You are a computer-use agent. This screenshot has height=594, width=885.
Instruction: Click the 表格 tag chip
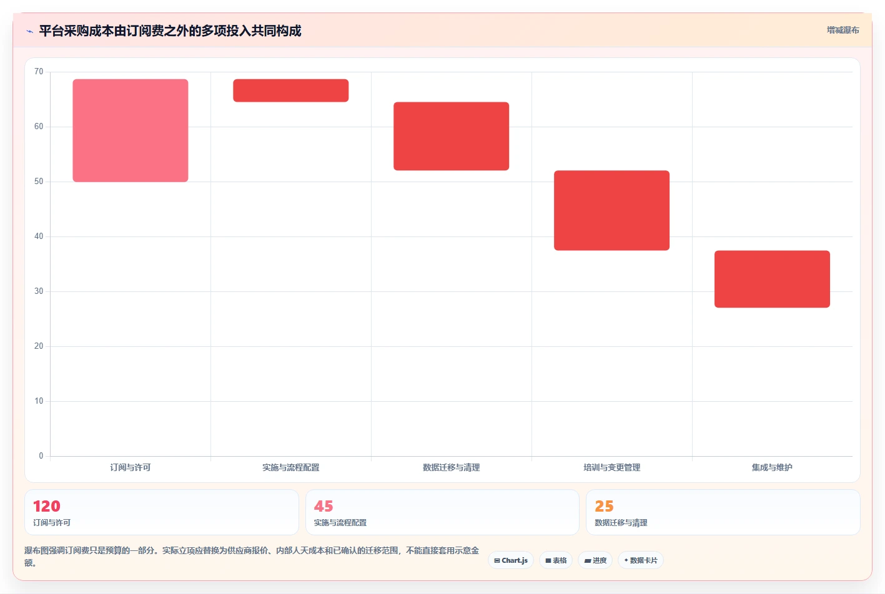(556, 560)
